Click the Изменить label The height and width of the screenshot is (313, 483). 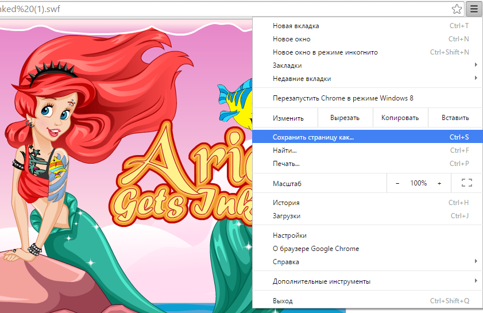coord(288,118)
